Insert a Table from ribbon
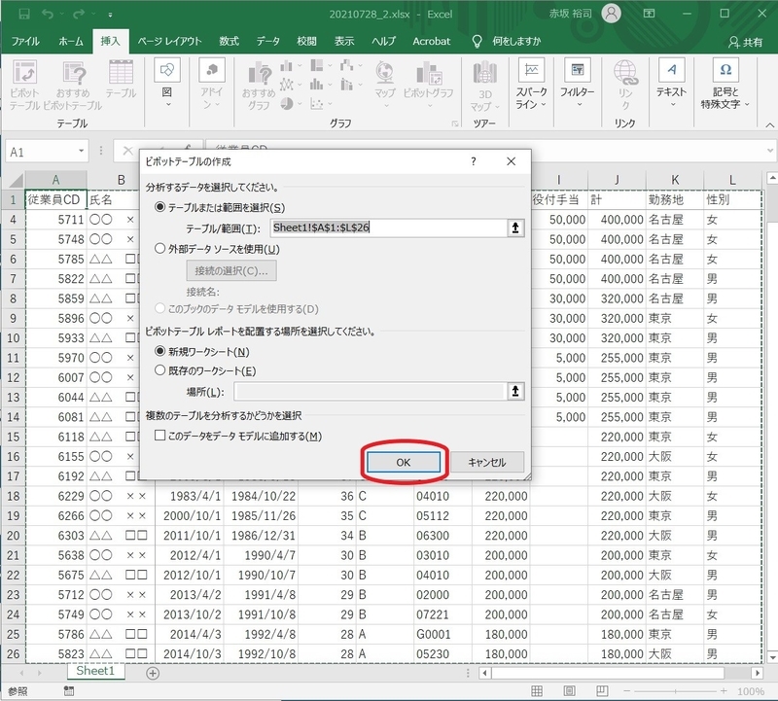778x701 pixels. click(x=121, y=80)
